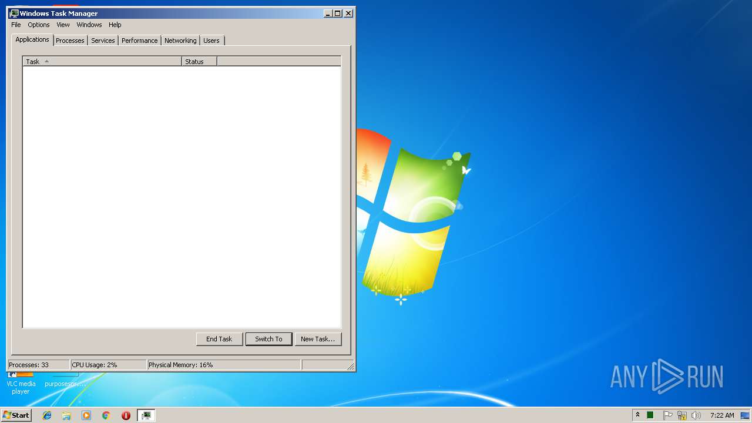Click the Show Desktop button

(746, 415)
